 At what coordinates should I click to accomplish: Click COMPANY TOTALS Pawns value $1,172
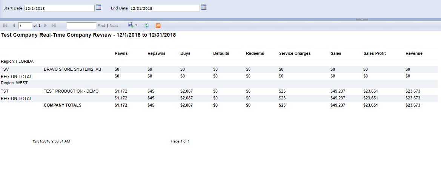121,105
